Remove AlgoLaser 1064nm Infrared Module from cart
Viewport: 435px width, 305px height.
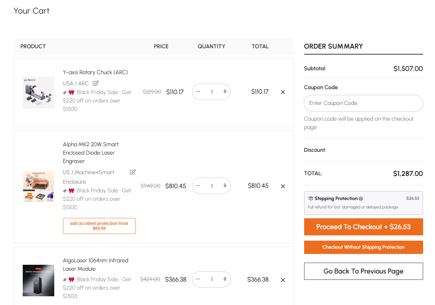[283, 280]
